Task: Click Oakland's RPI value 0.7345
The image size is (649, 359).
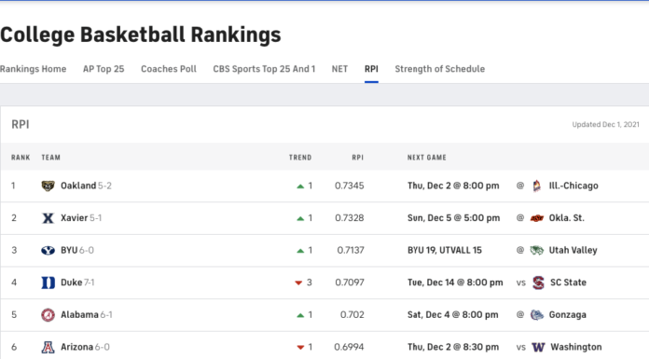Action: coord(350,186)
